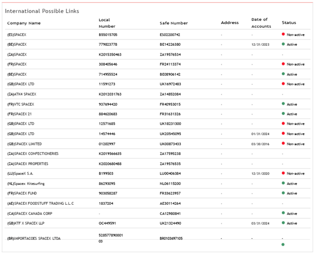Click the Status column header
Viewport: 316px width, 254px height.
289,22
